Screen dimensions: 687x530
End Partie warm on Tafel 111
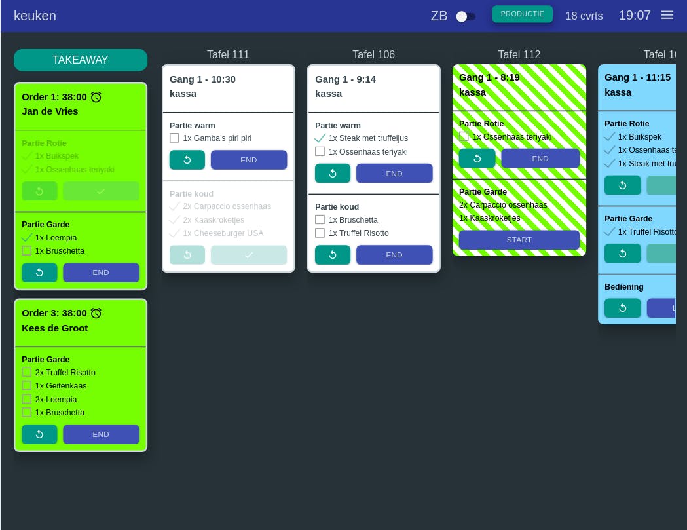[249, 160]
